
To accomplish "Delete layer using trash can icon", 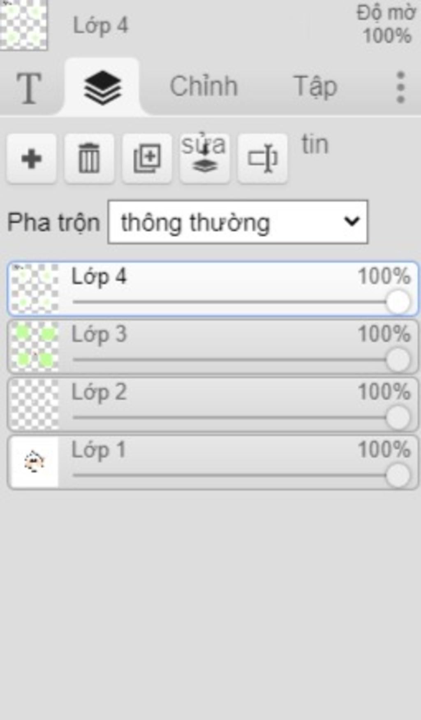I will pos(89,158).
